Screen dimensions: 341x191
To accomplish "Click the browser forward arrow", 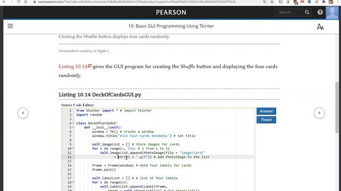I will (11, 2).
